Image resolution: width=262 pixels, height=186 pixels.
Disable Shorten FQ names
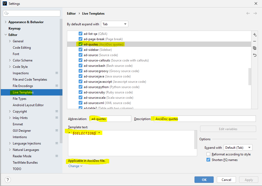click(208, 160)
